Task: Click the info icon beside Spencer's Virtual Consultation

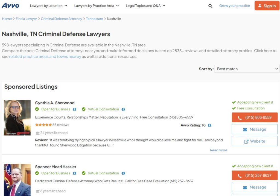Action: [123, 173]
